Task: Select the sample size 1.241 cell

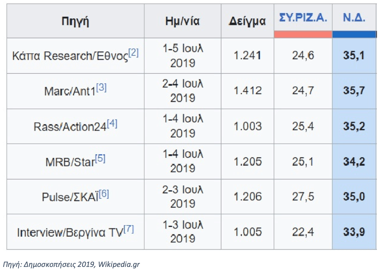Action: (x=248, y=56)
